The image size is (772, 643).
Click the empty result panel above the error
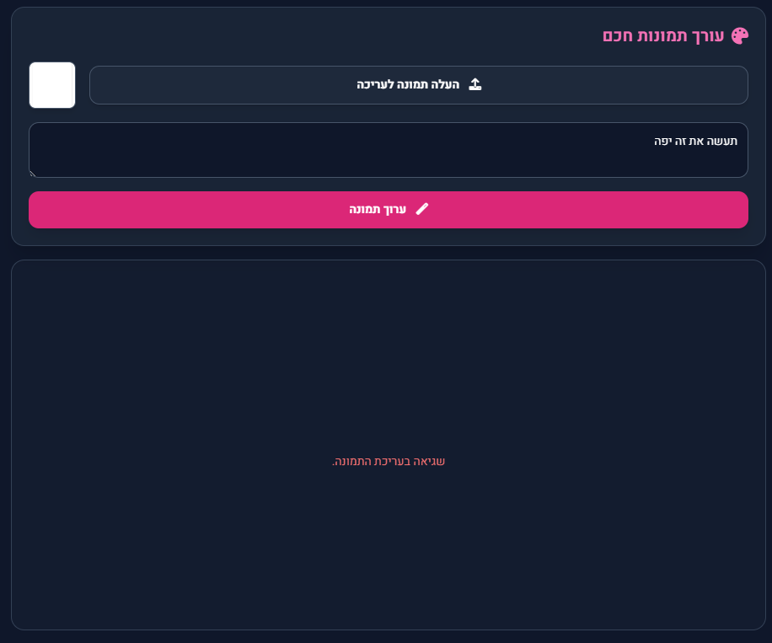388,354
